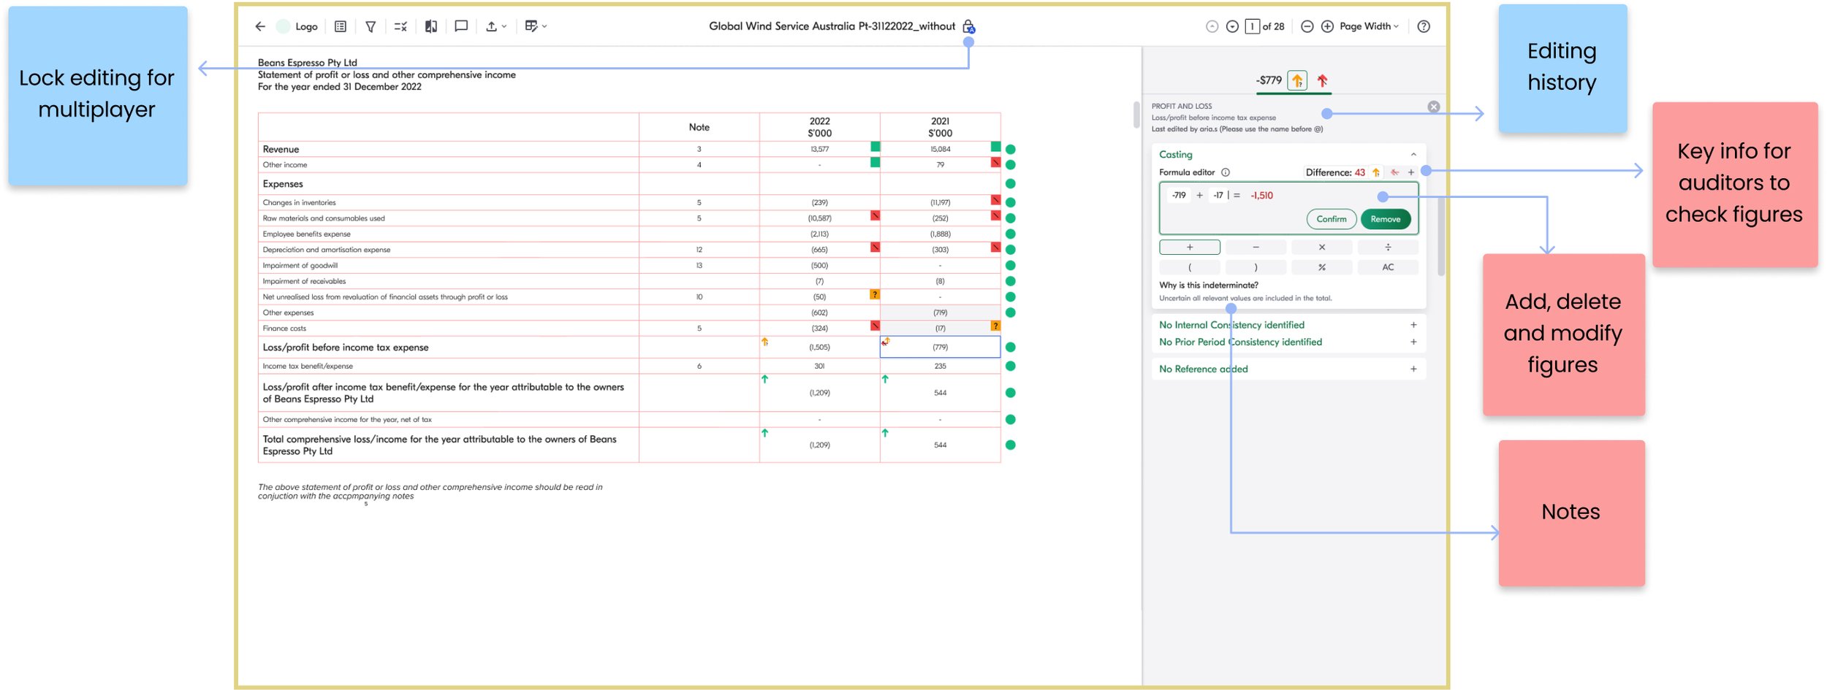Click the lock editing icon beside title
1827x690 pixels.
pyautogui.click(x=968, y=26)
